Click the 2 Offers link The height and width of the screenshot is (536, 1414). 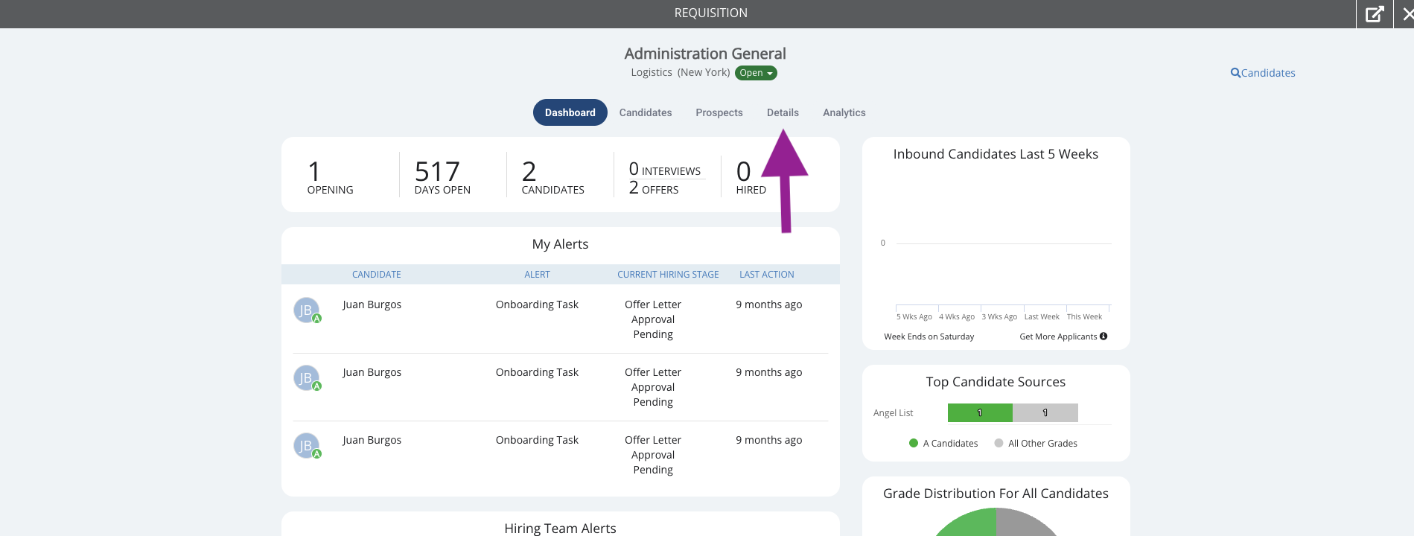click(654, 189)
